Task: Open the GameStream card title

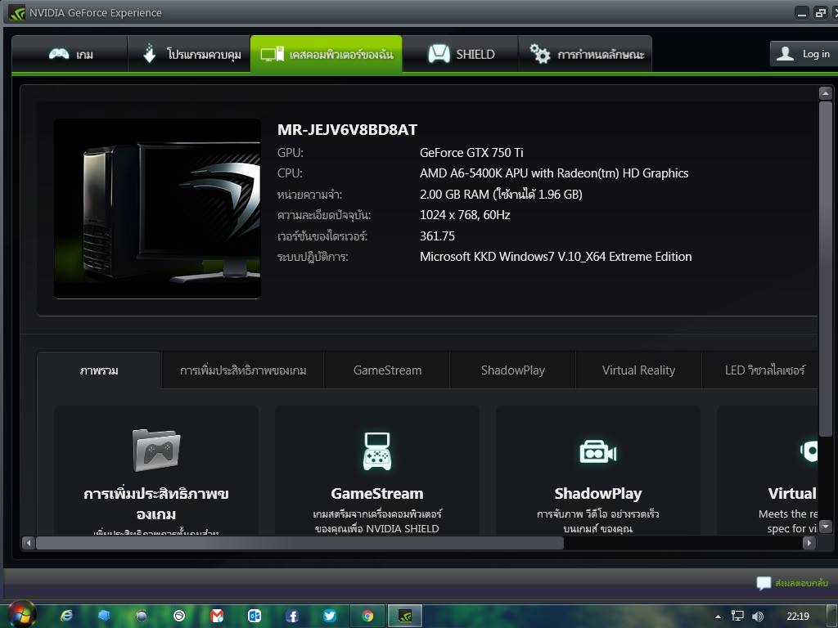Action: point(376,493)
